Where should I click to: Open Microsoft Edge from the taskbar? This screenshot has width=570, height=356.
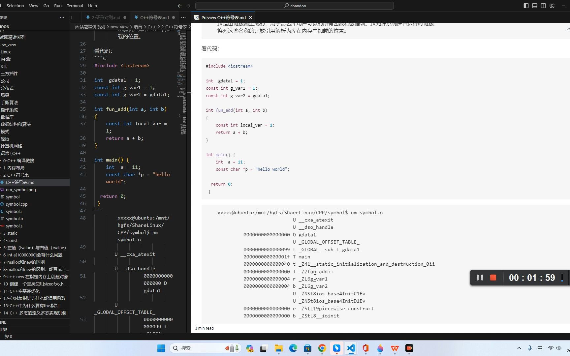293,348
